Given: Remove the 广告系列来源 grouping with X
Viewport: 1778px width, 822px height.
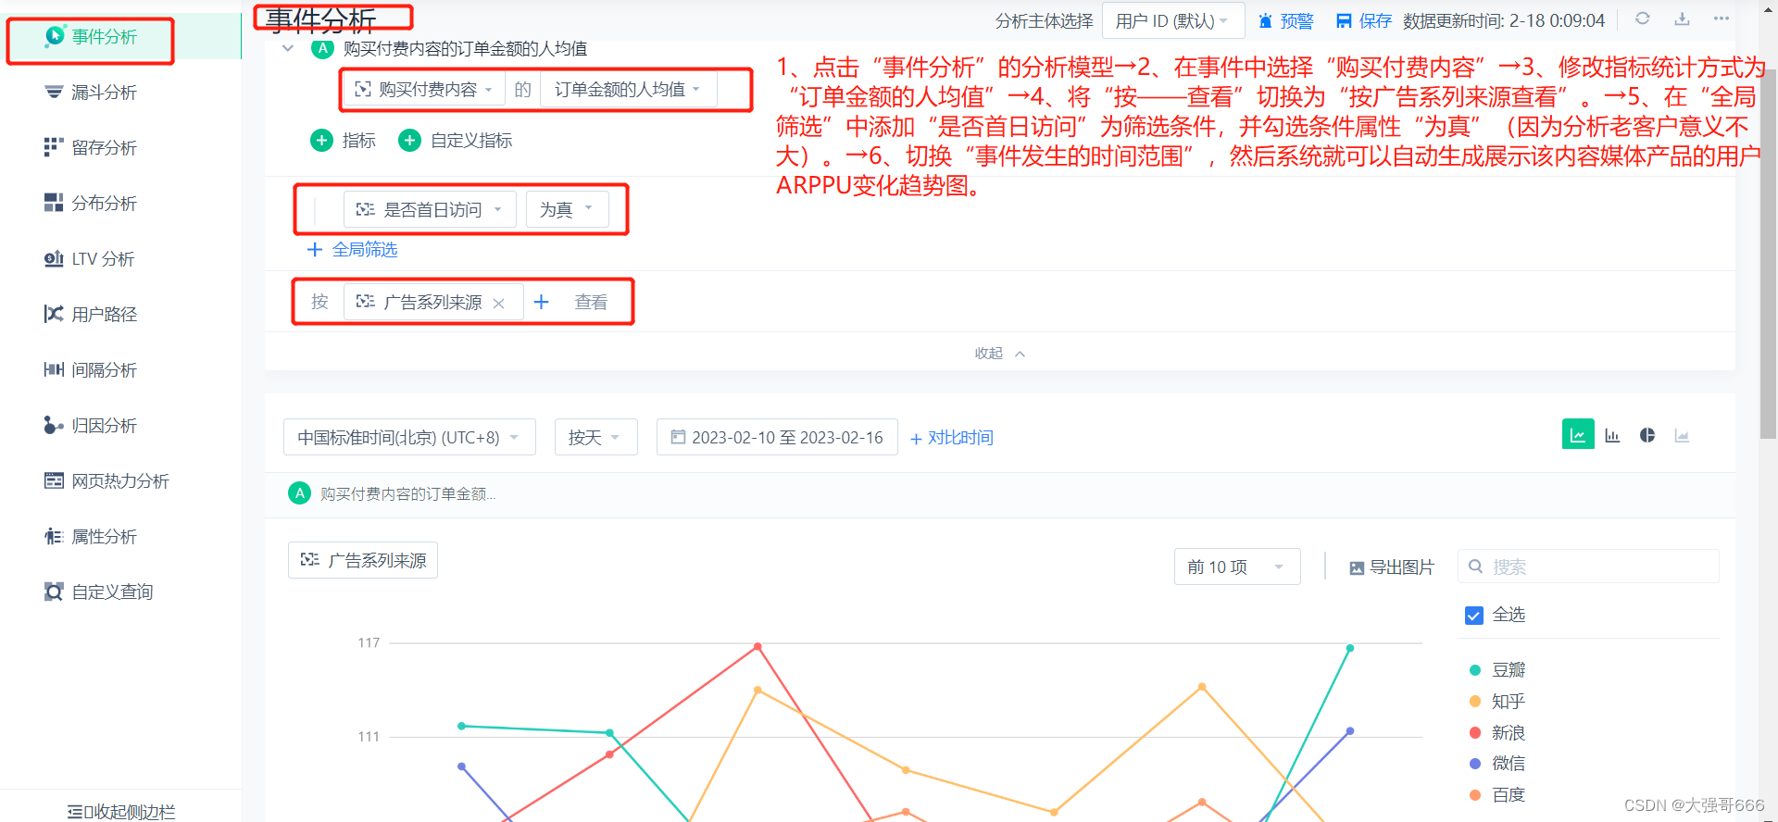Looking at the screenshot, I should 499,304.
